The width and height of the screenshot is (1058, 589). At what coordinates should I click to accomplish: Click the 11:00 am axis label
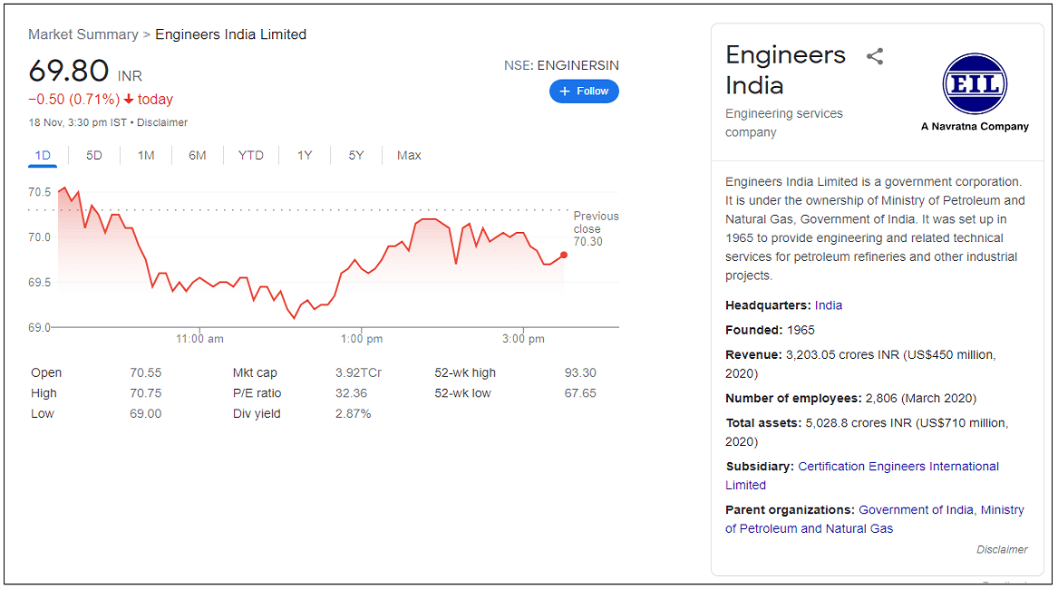pos(199,339)
